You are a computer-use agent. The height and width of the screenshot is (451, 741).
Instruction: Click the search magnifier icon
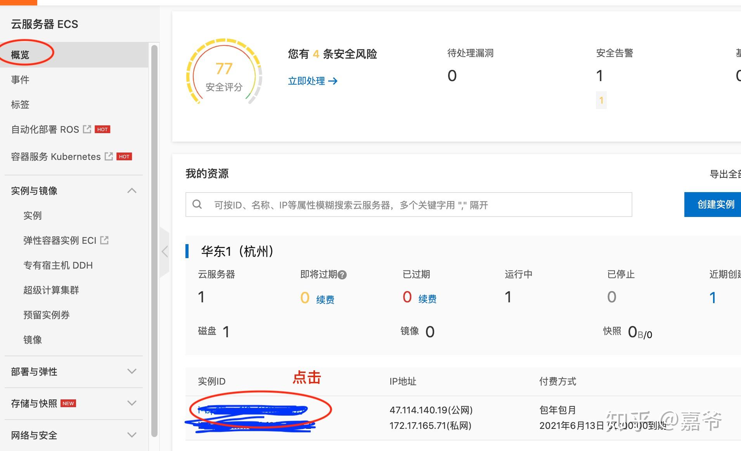tap(197, 205)
